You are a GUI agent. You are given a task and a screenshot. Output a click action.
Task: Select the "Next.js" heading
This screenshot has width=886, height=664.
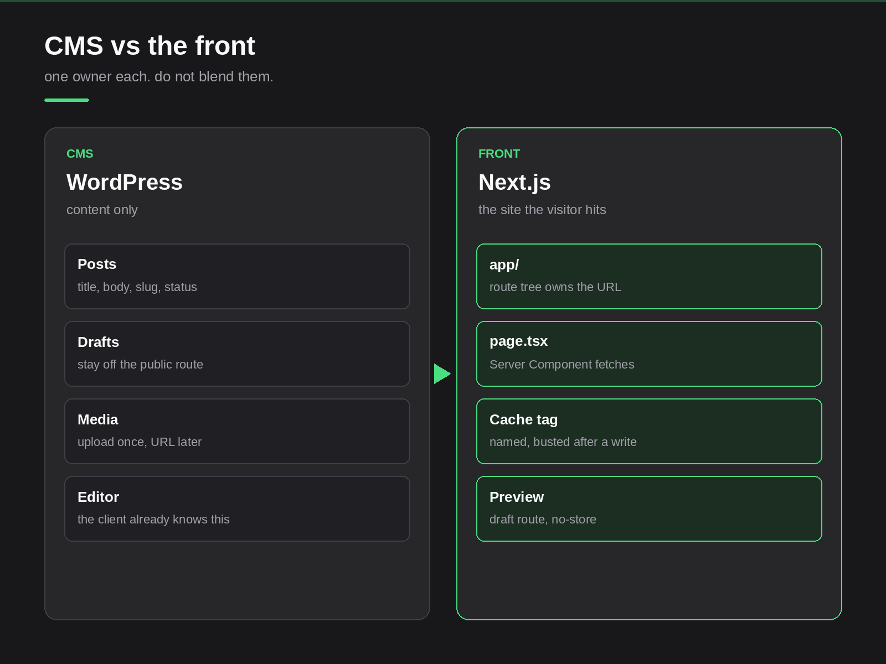coord(514,182)
